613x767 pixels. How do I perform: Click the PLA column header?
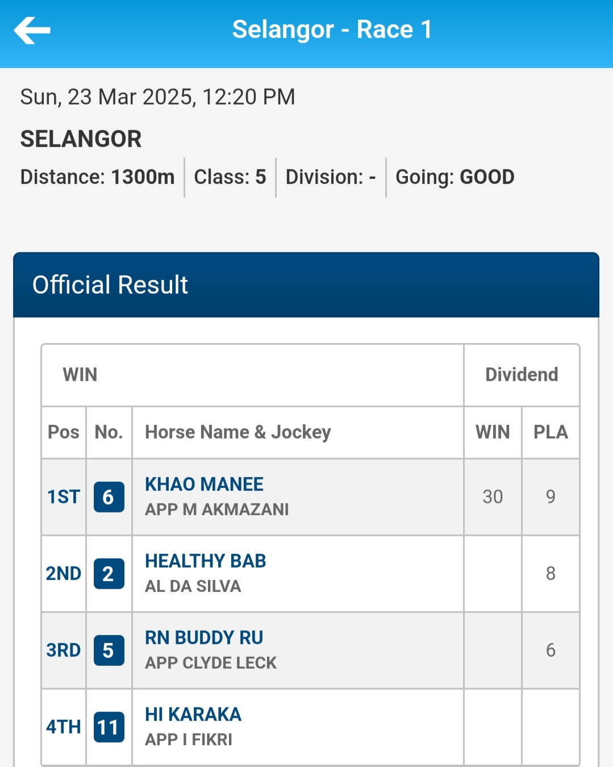[551, 432]
